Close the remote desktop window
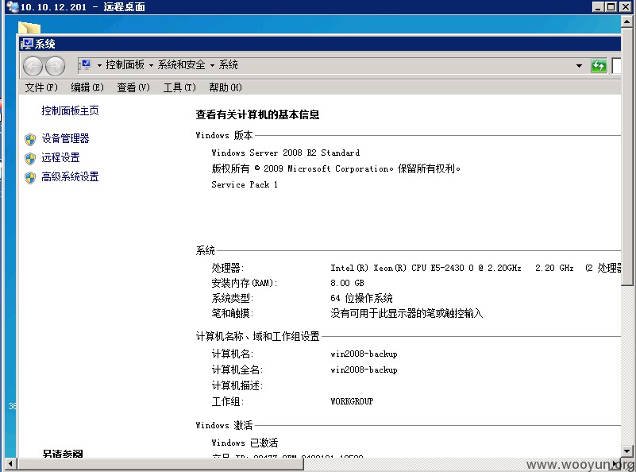 tap(626, 7)
